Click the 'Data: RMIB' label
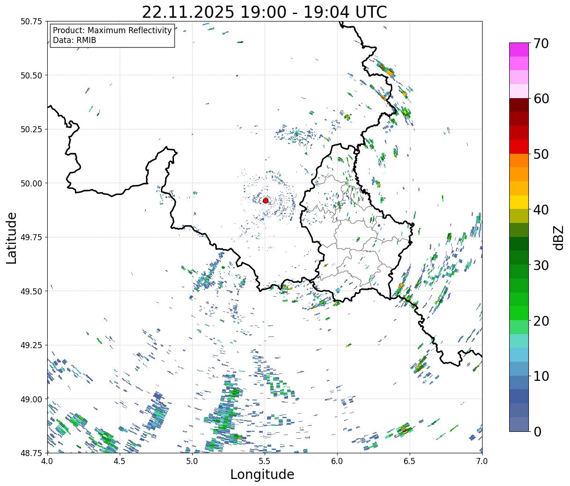This screenshot has height=486, width=570. tap(74, 40)
